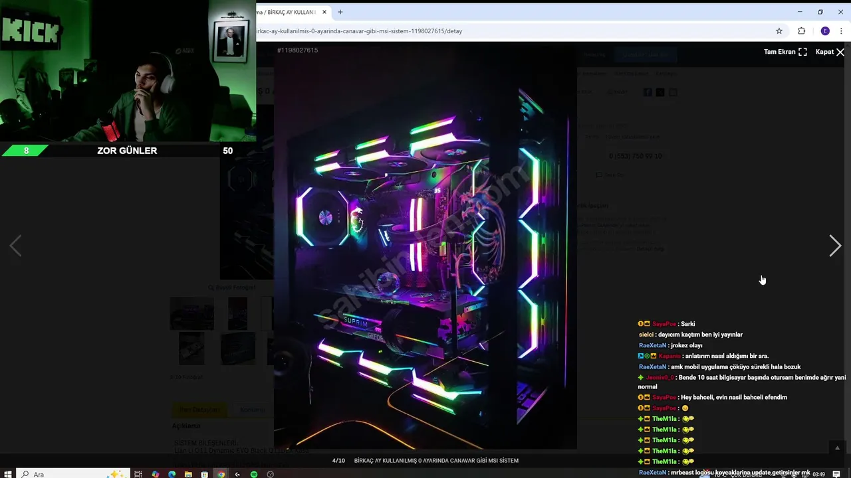Go to the next photo with right arrow

click(835, 246)
